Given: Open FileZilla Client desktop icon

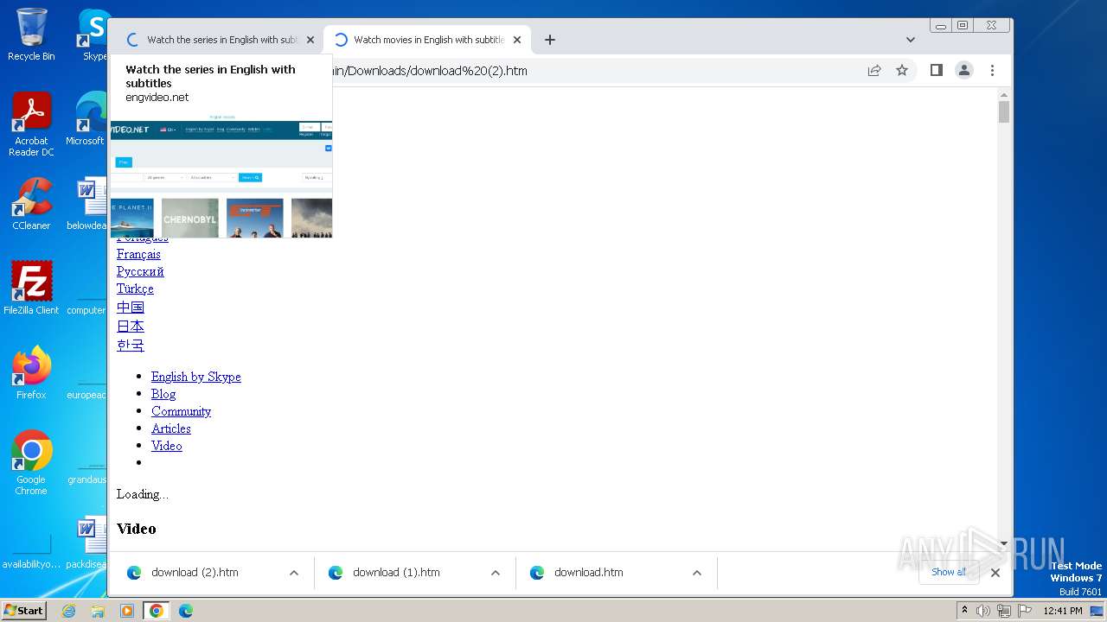Looking at the screenshot, I should 31,289.
